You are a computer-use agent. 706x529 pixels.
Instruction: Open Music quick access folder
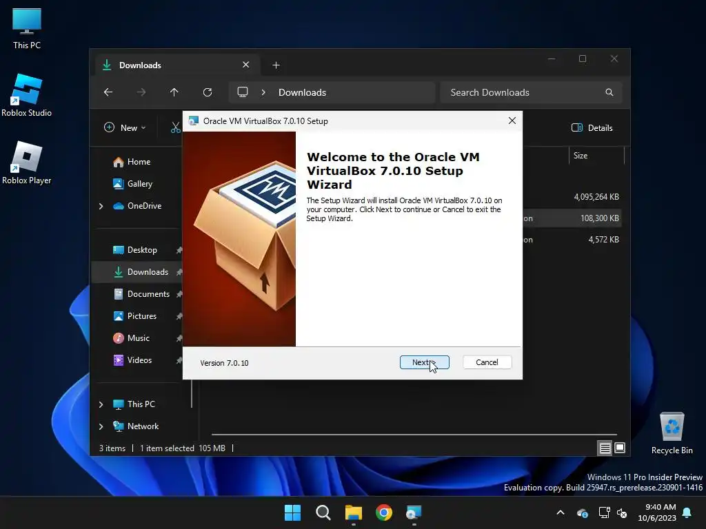138,338
